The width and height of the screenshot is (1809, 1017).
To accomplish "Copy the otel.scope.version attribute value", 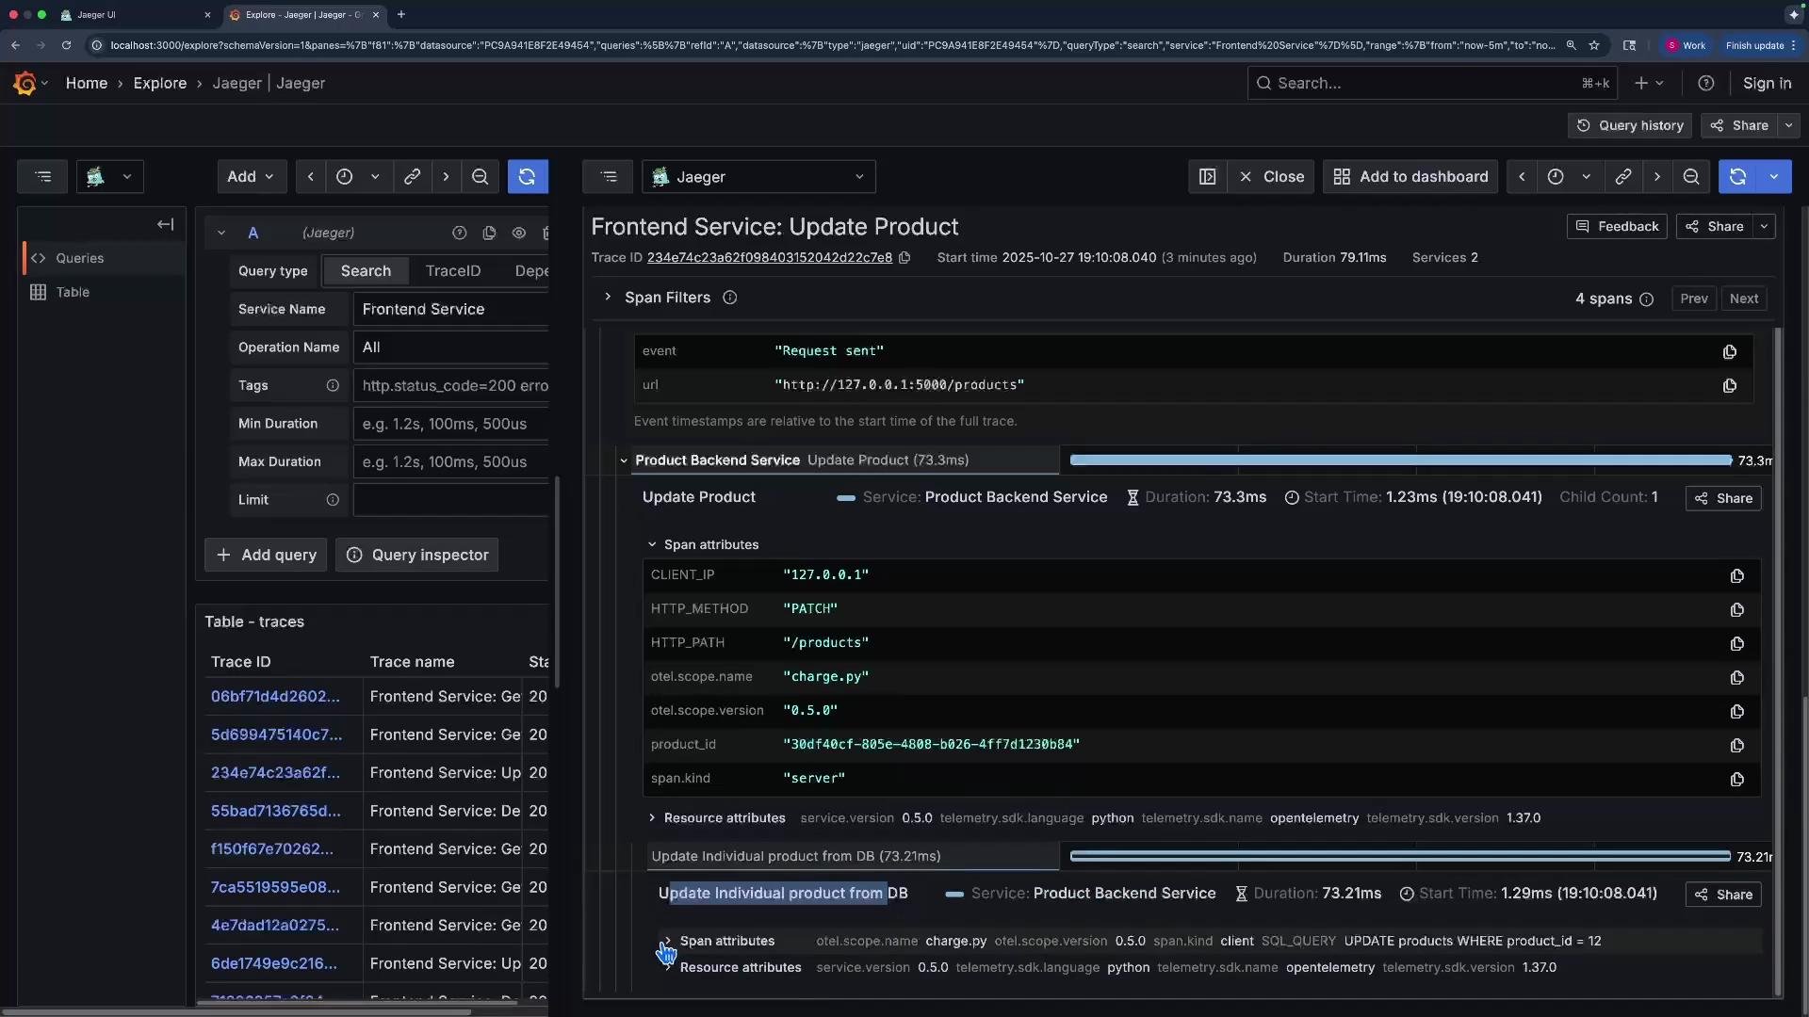I will click(1736, 711).
